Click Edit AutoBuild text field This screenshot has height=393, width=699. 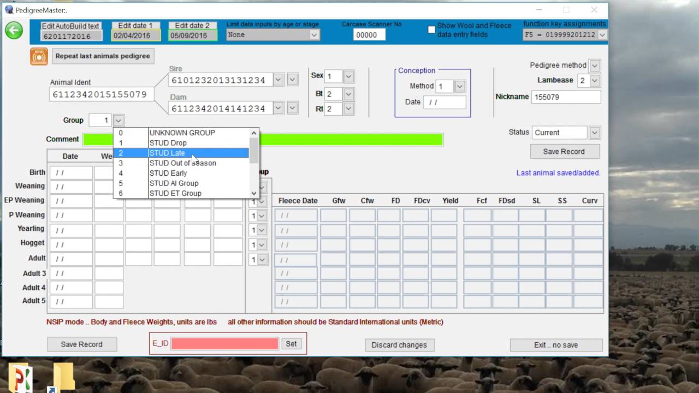click(x=71, y=36)
